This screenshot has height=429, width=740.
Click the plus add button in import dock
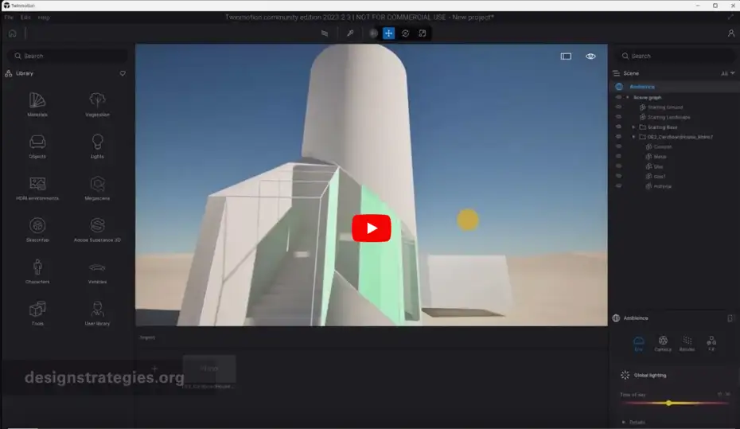point(154,369)
